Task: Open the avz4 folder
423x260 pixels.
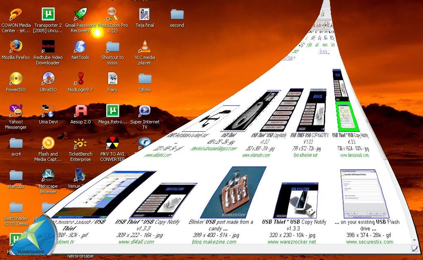Action: tap(16, 143)
